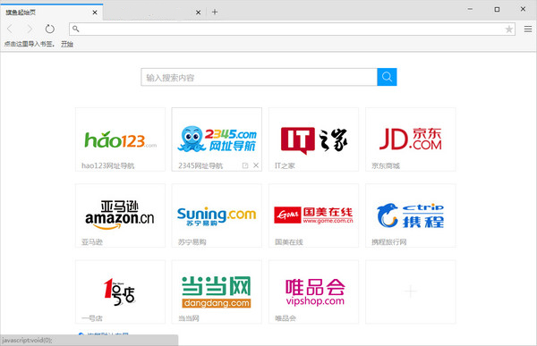Image resolution: width=537 pixels, height=346 pixels.
Task: Open the hao123 site thumbnail
Action: pos(120,139)
